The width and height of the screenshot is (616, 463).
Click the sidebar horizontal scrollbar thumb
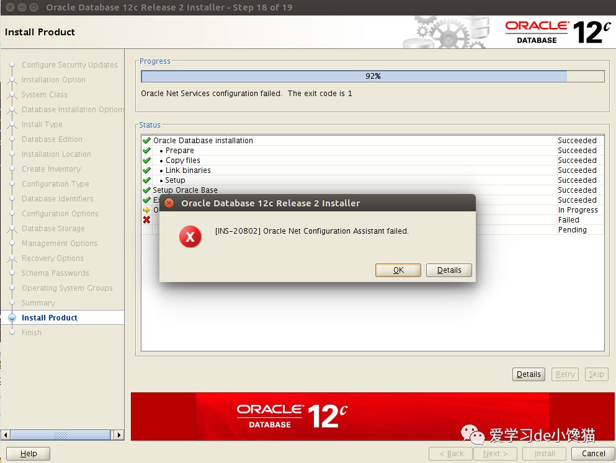[60, 434]
